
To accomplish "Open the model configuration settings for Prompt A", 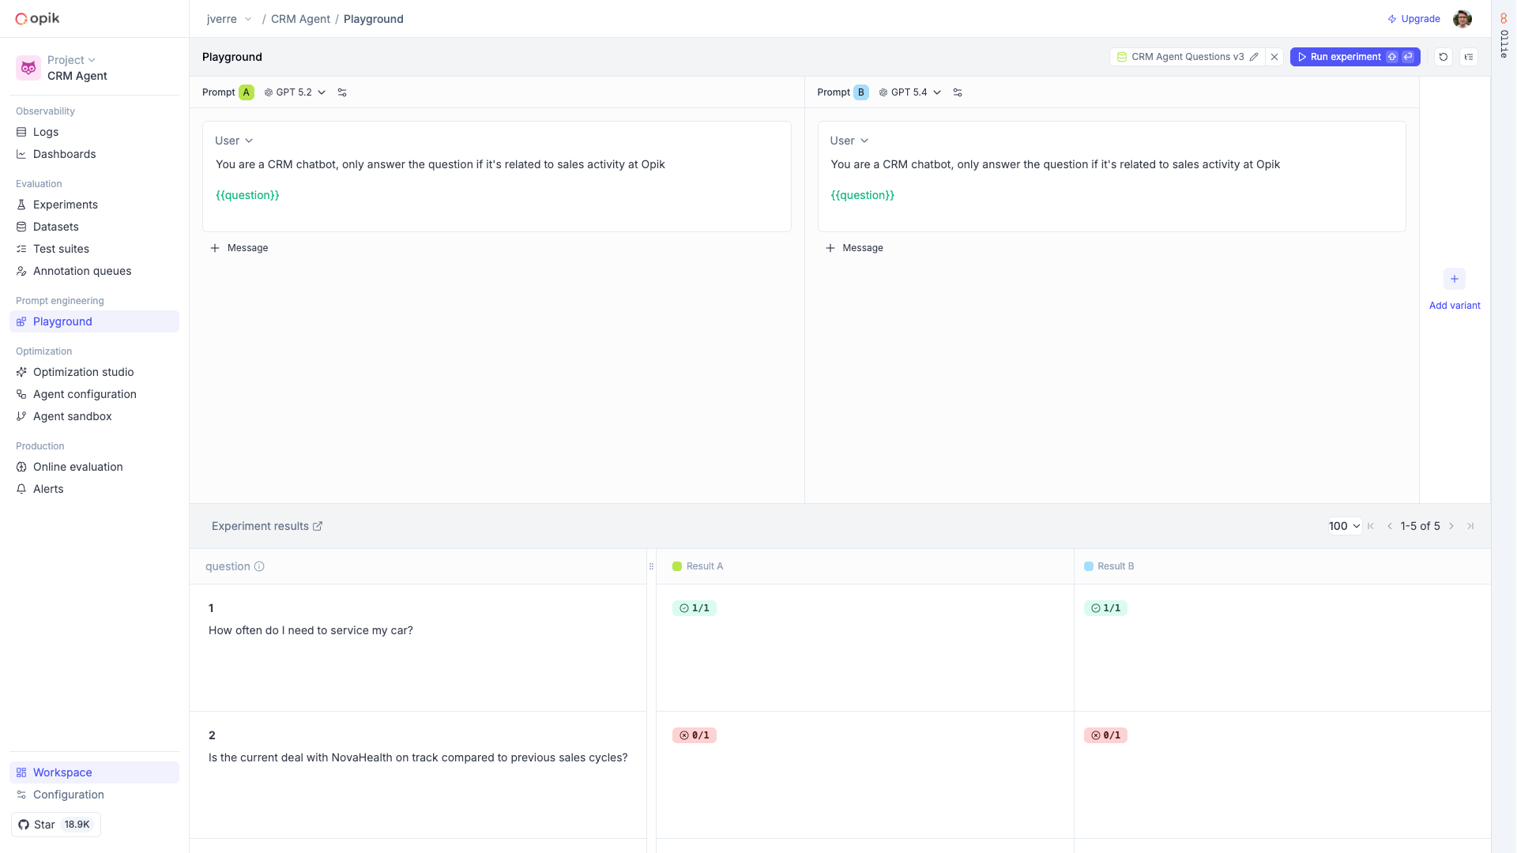I will (x=342, y=92).
